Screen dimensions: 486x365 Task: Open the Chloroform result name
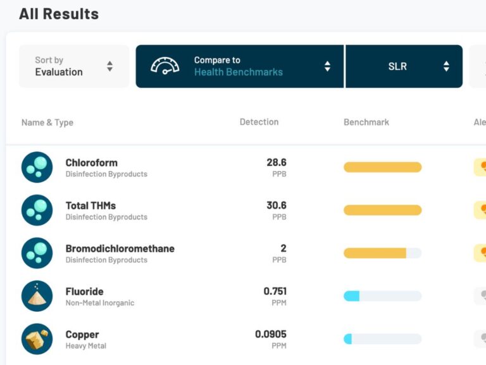(92, 162)
